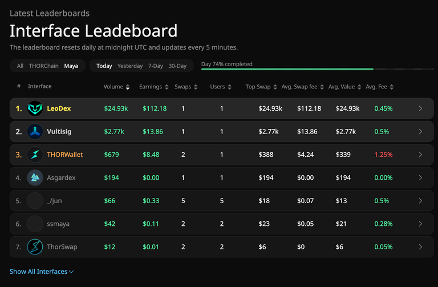The height and width of the screenshot is (287, 438).
Task: Click ThorSwap avg fee 0.05%
Action: (383, 246)
